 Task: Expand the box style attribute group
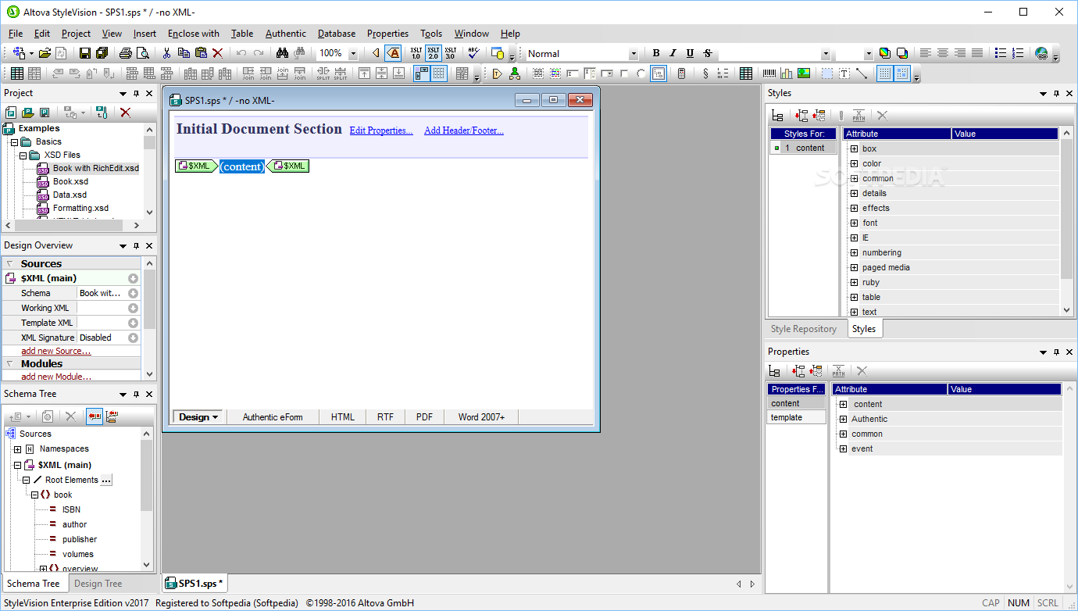854,148
